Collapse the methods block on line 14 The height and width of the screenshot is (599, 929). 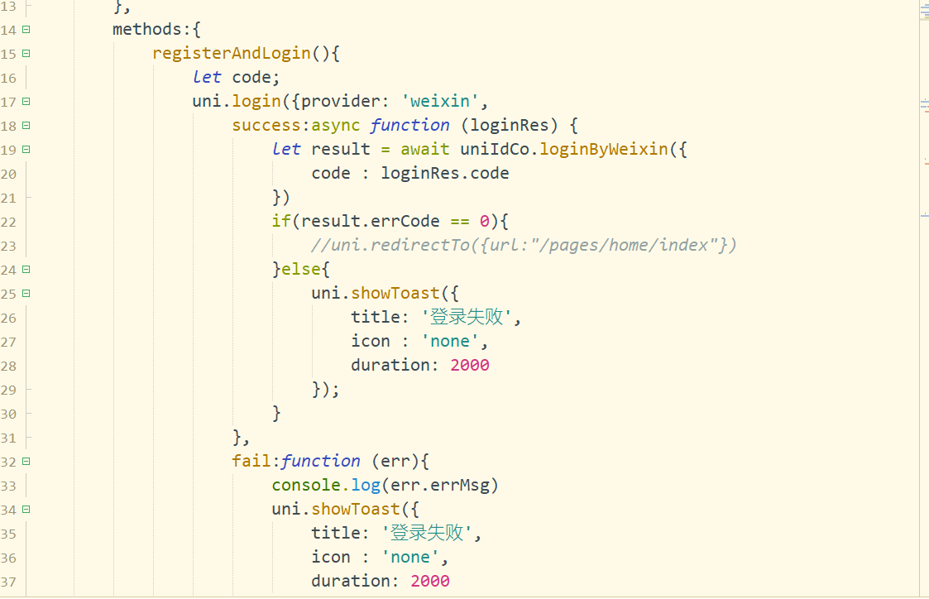click(26, 30)
